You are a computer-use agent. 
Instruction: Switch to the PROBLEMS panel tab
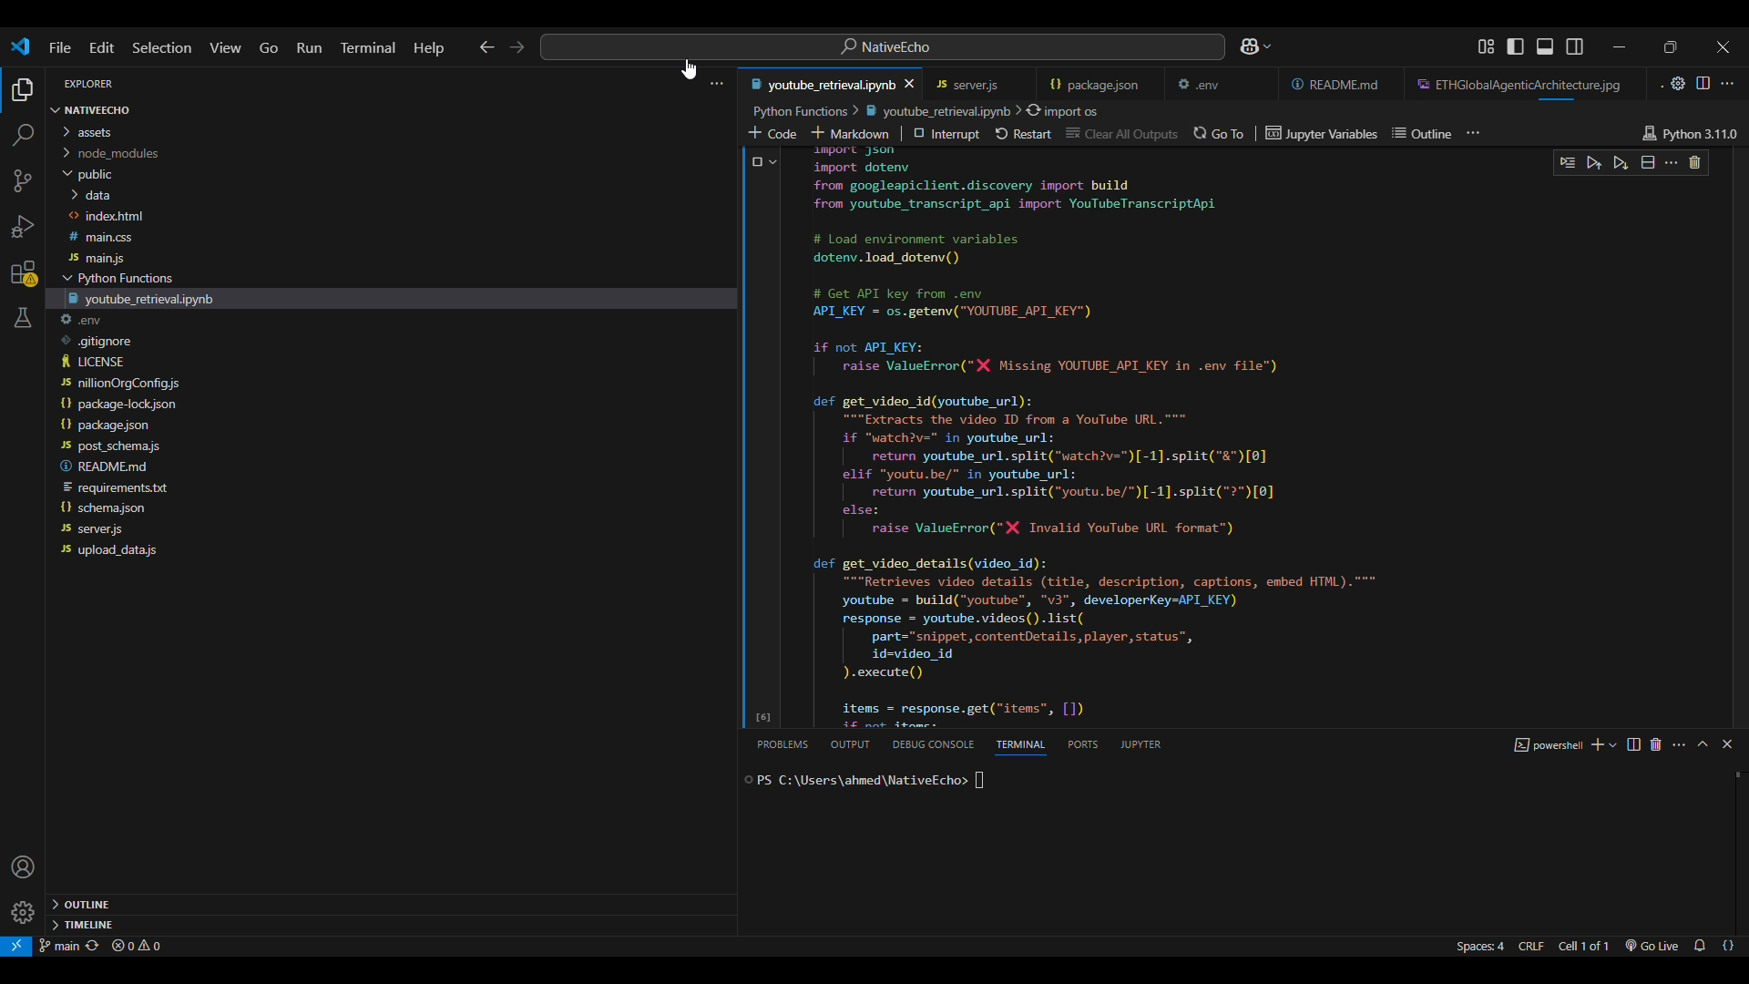[782, 745]
